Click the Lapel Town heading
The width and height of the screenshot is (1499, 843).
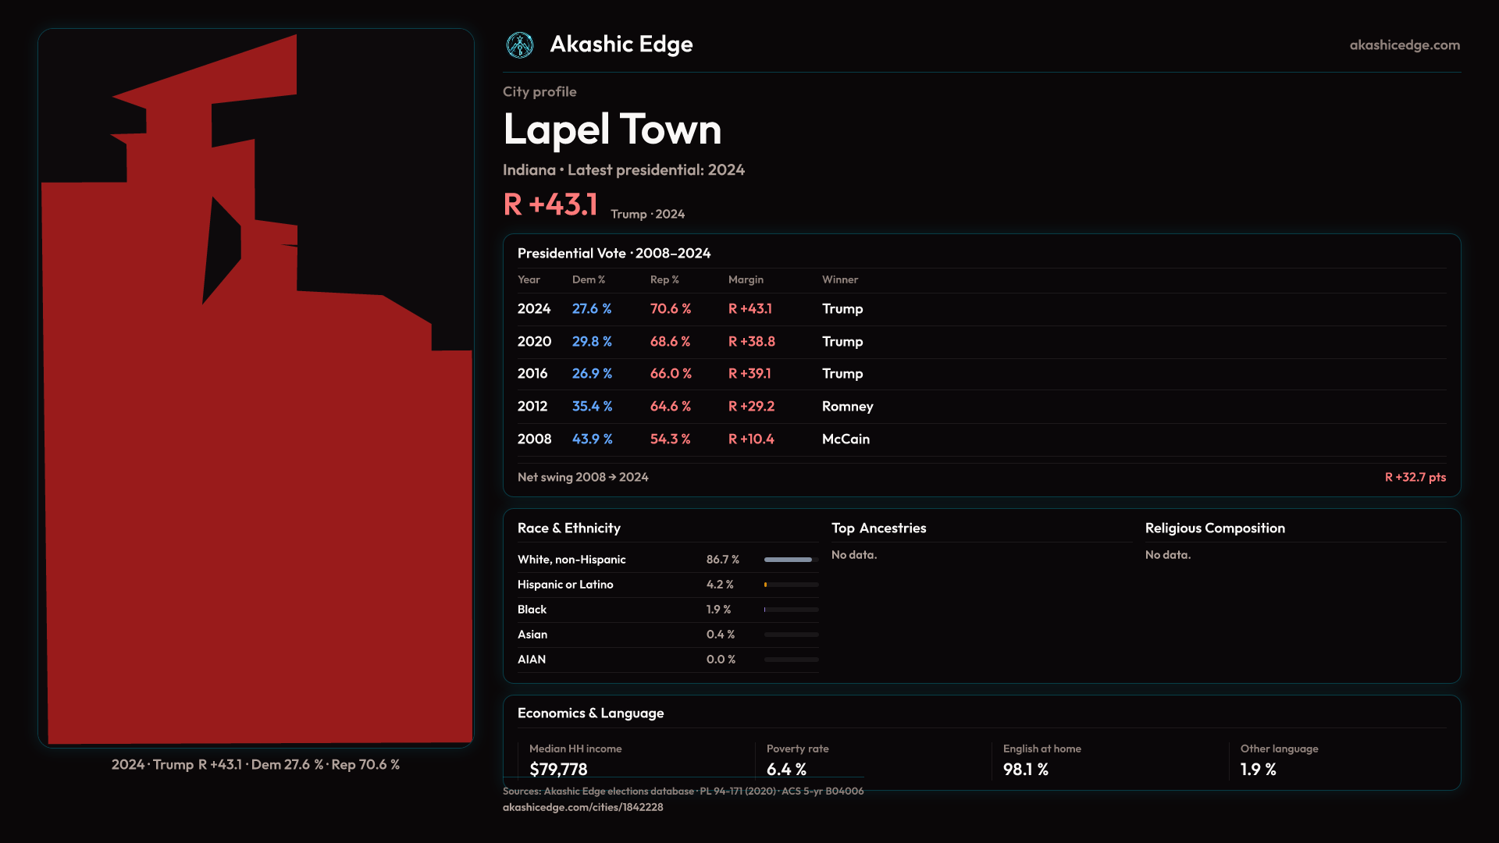612,130
